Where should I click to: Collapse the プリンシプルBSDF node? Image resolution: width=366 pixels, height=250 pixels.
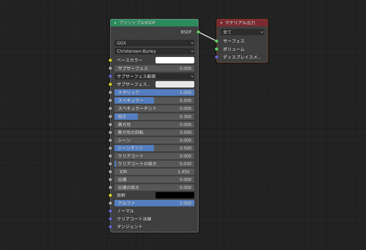tap(115, 23)
